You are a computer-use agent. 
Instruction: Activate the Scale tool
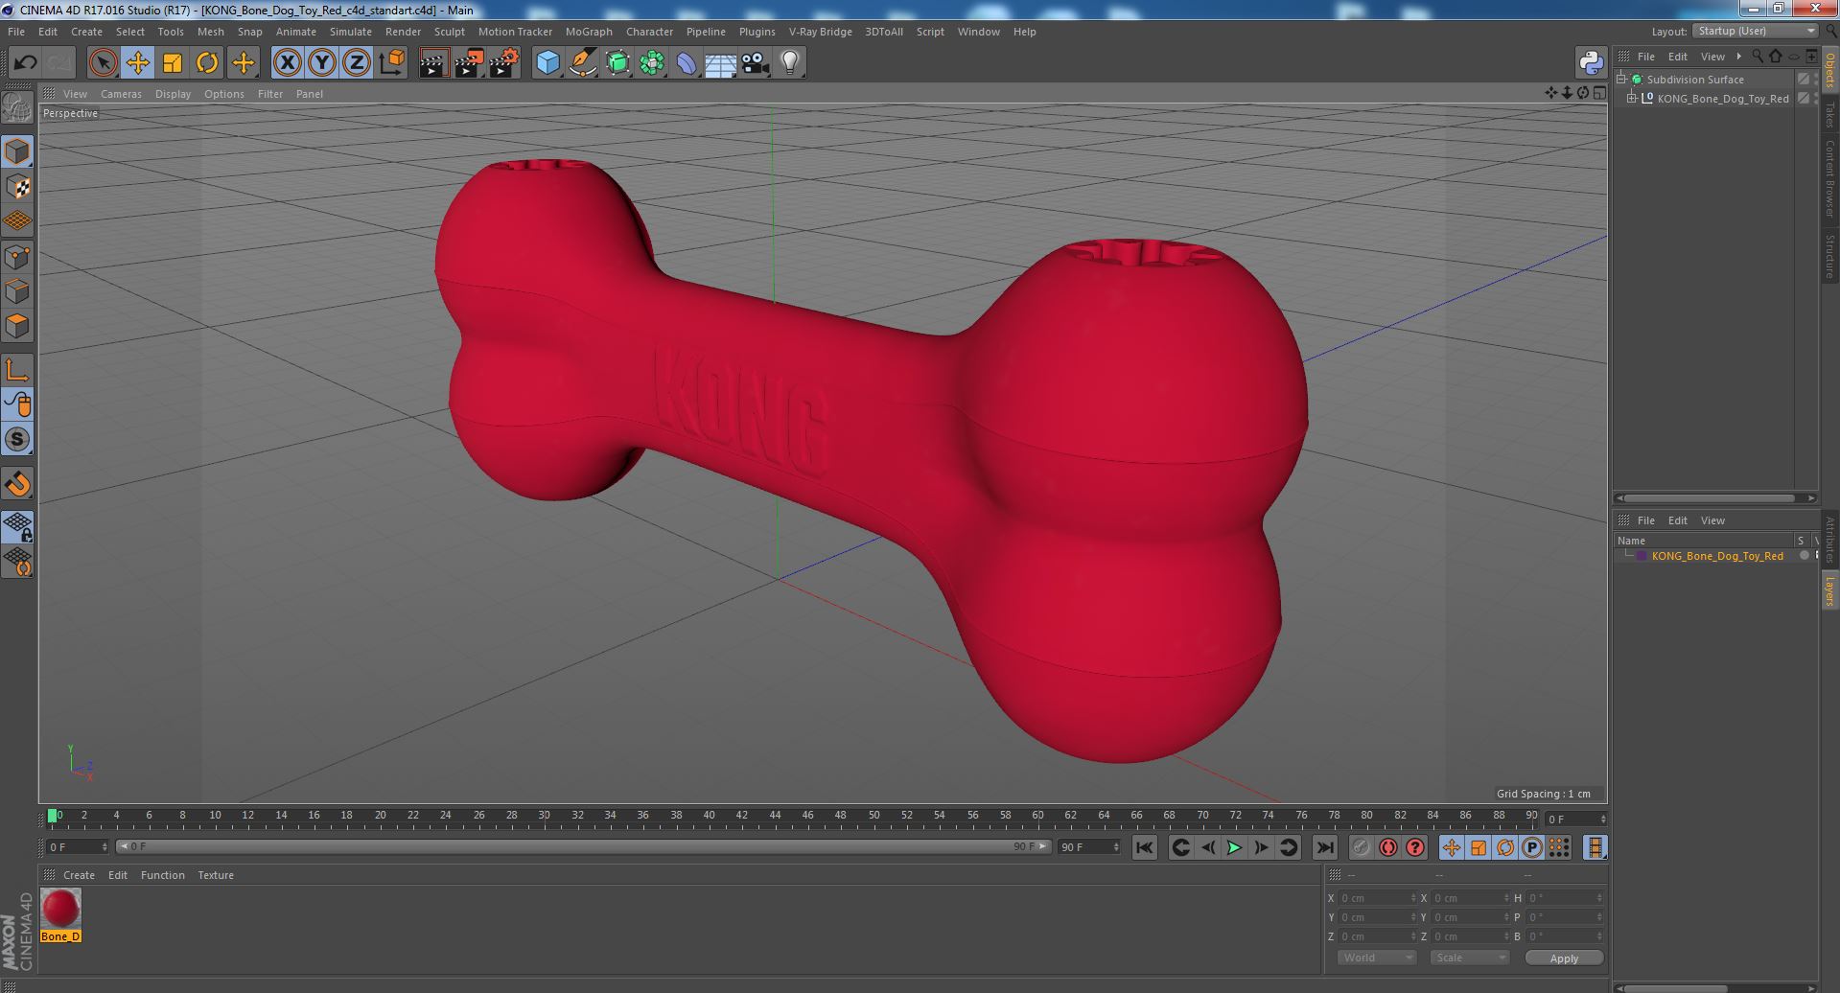pyautogui.click(x=173, y=63)
